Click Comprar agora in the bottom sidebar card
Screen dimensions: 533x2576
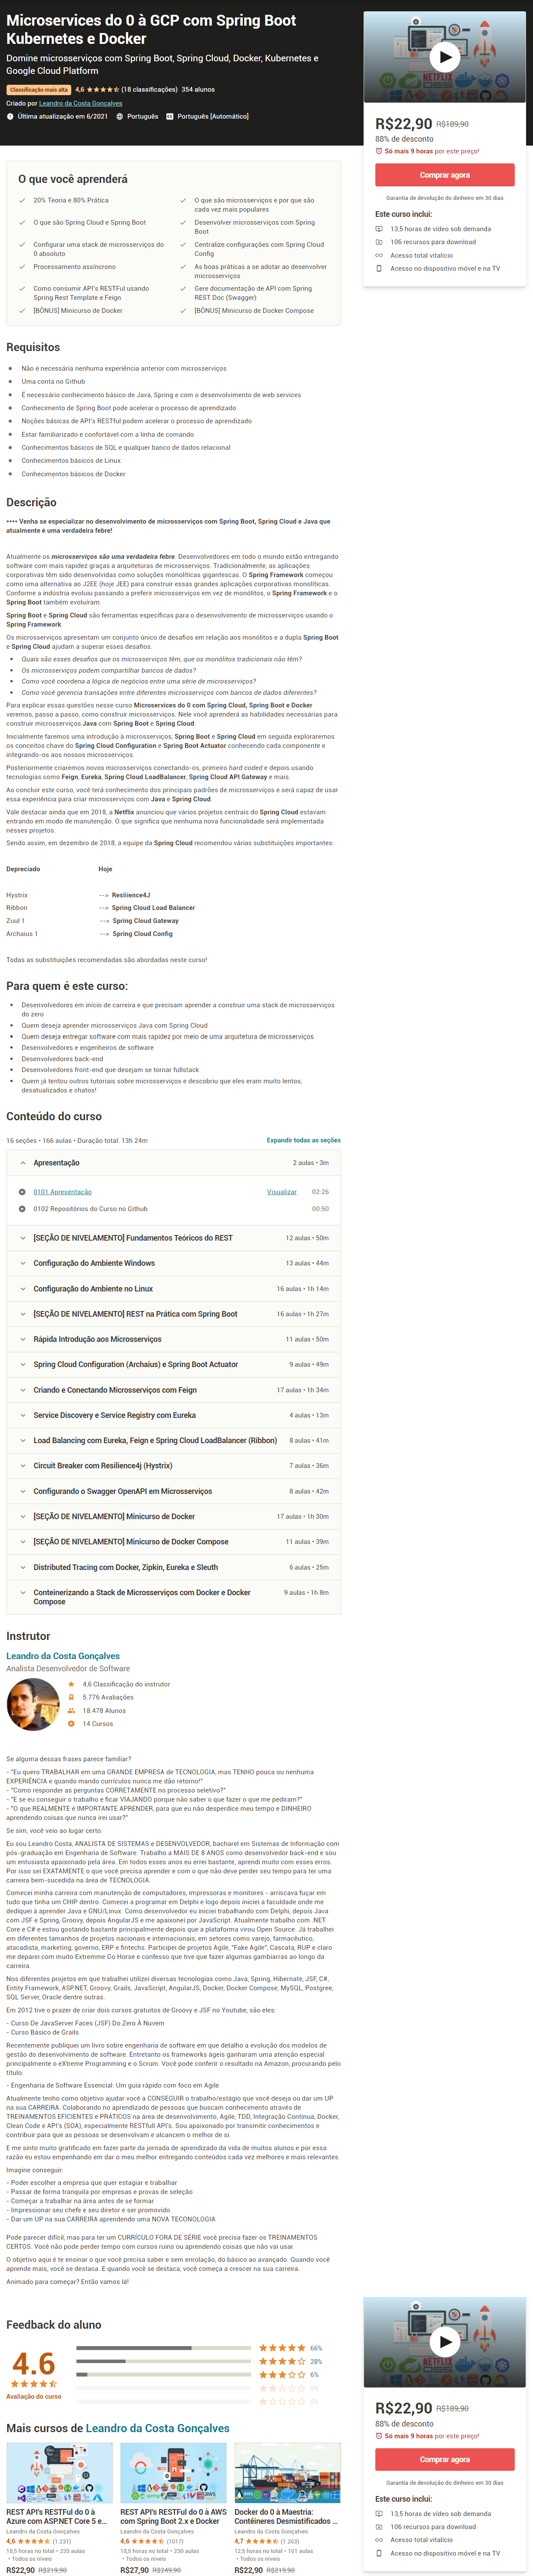tap(444, 2459)
